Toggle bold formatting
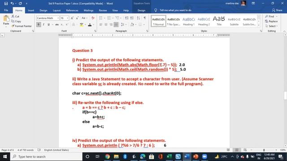The width and height of the screenshot is (287, 161). [x=39, y=25]
